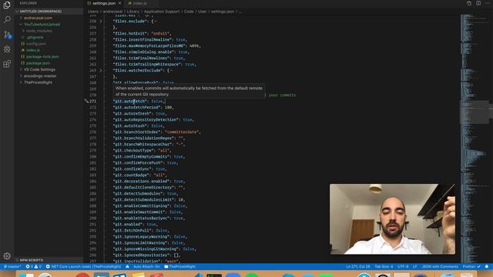Viewport: 493px width, 277px height.
Task: Expand the NPM SCRIPTS section
Action: coord(31,260)
